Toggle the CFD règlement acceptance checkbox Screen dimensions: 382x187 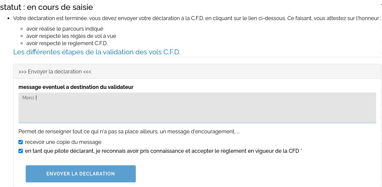click(20, 151)
